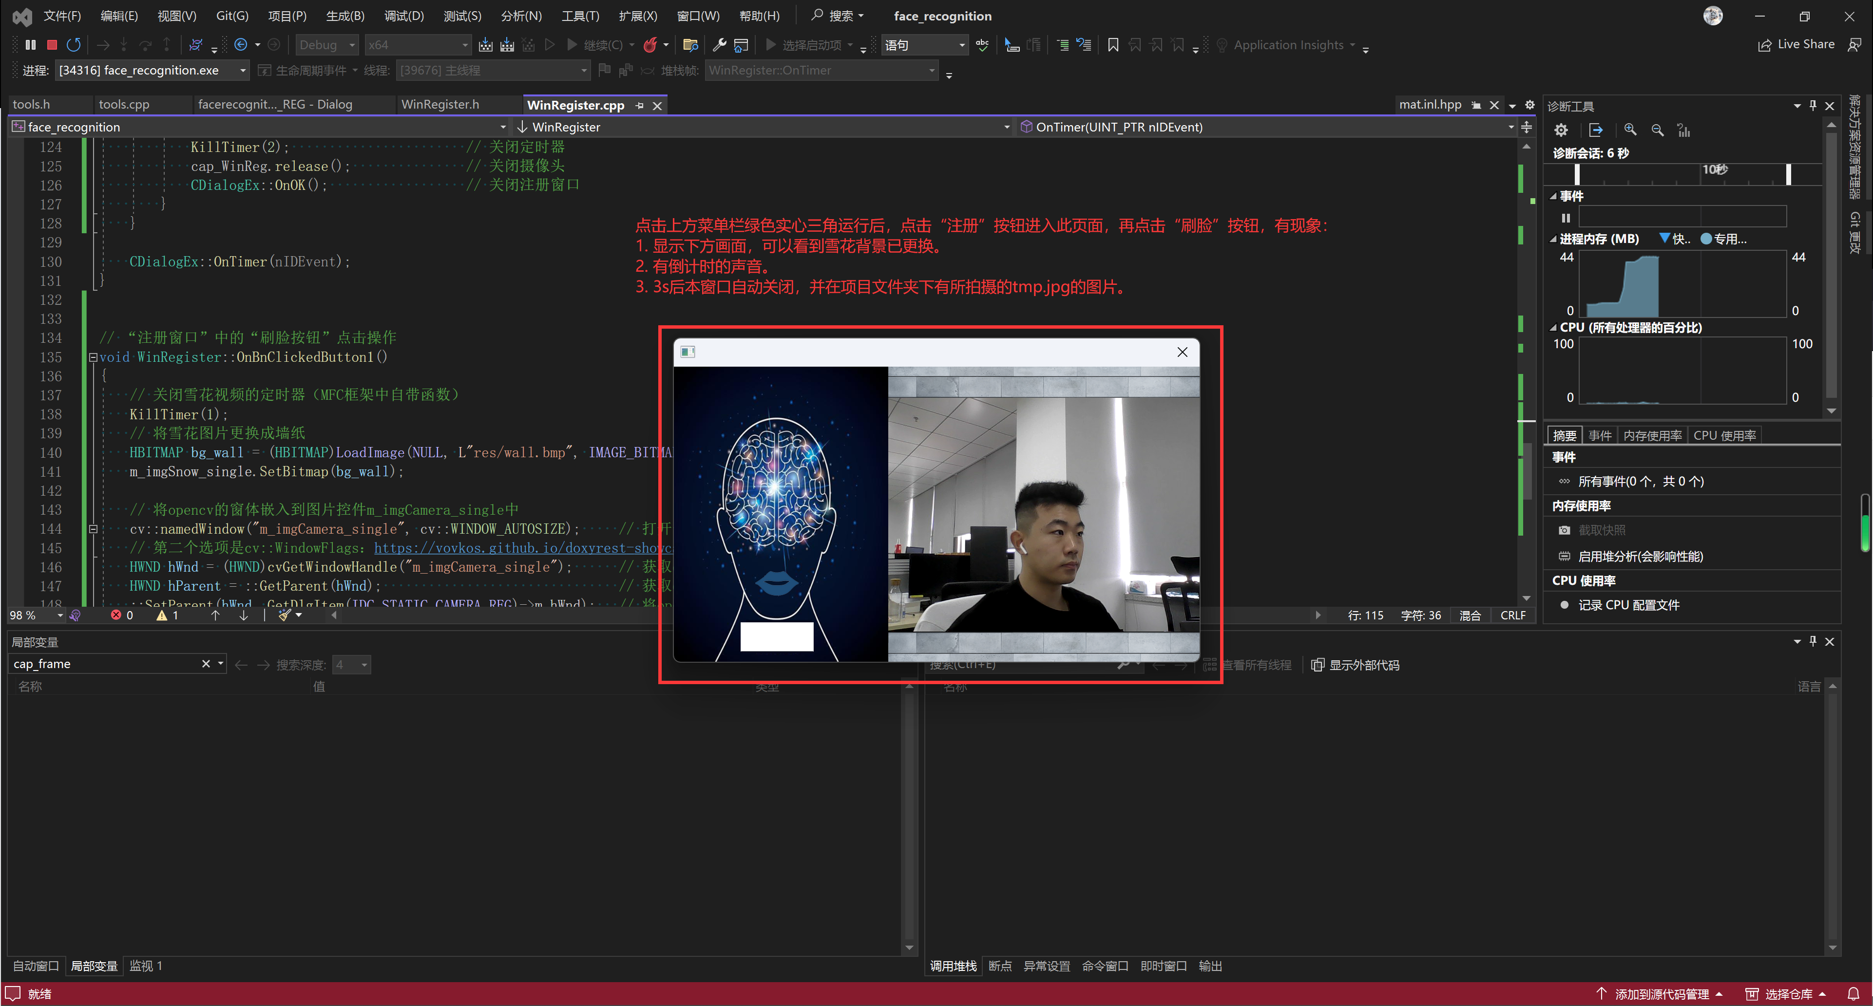Open the process dropdown for face_recognition.exe
1873x1006 pixels.
[x=243, y=71]
